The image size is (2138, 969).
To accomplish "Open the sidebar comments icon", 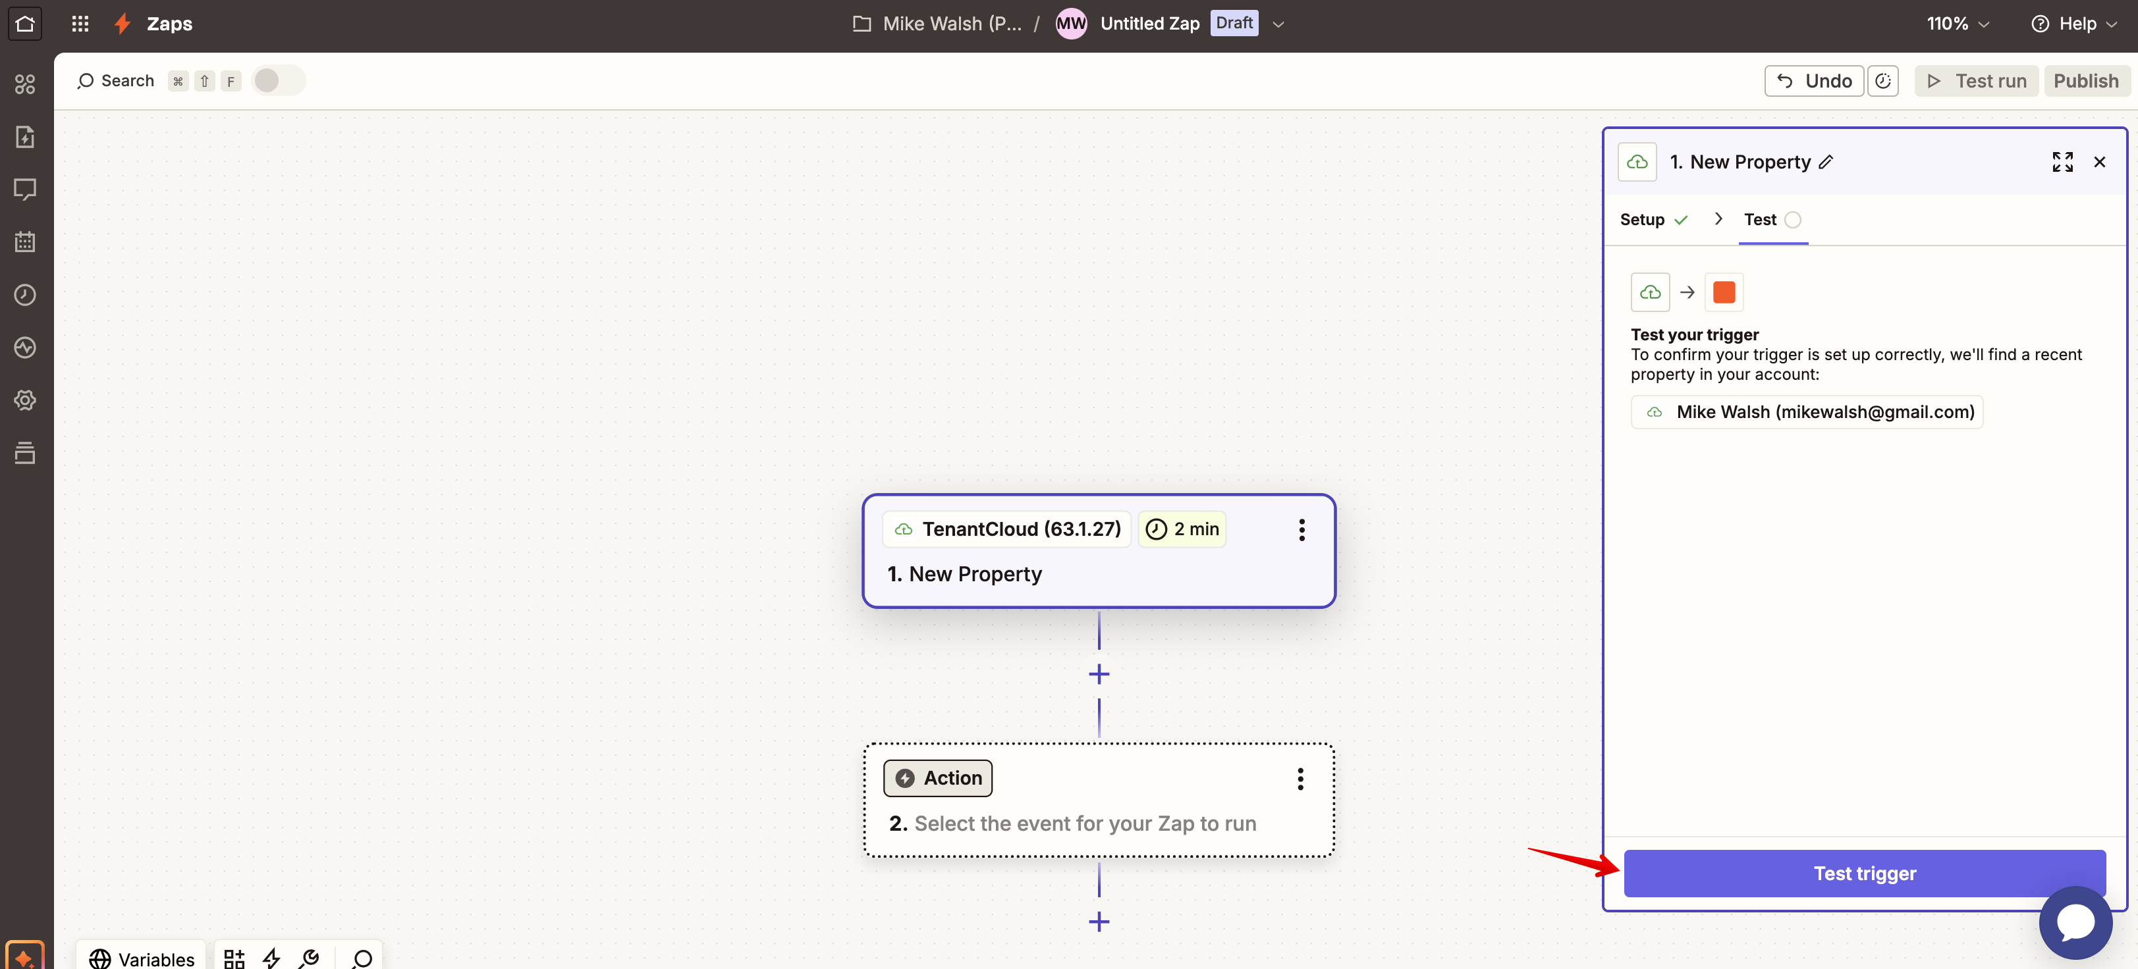I will pyautogui.click(x=25, y=189).
